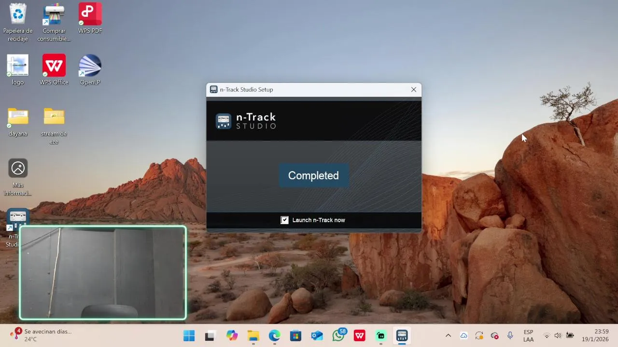This screenshot has width=618, height=347.
Task: Select the stream de eze folder
Action: click(54, 126)
